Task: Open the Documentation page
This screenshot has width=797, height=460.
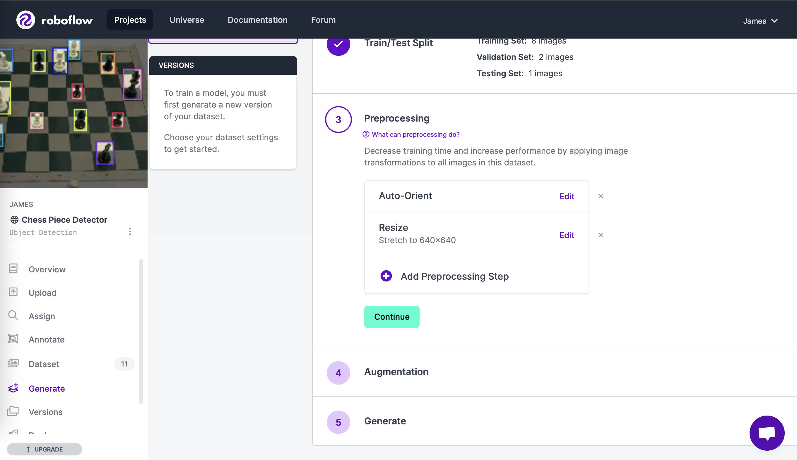Action: pyautogui.click(x=257, y=20)
